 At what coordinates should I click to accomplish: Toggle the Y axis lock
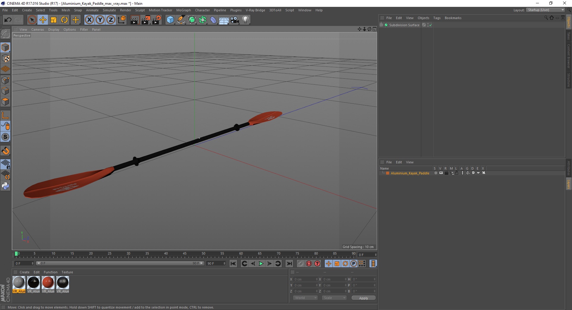point(100,20)
